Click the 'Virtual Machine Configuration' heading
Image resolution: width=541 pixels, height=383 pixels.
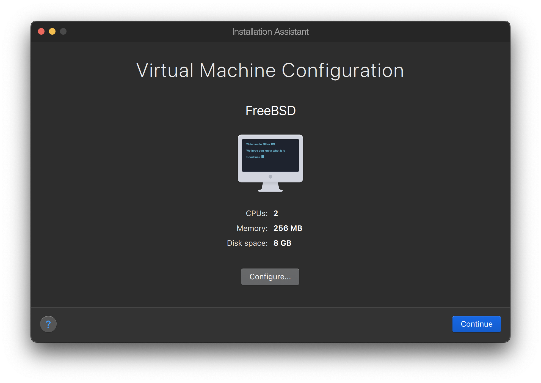[270, 70]
